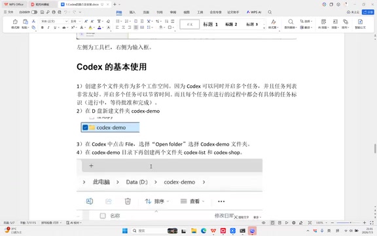Click the word count in status bar

(28, 223)
